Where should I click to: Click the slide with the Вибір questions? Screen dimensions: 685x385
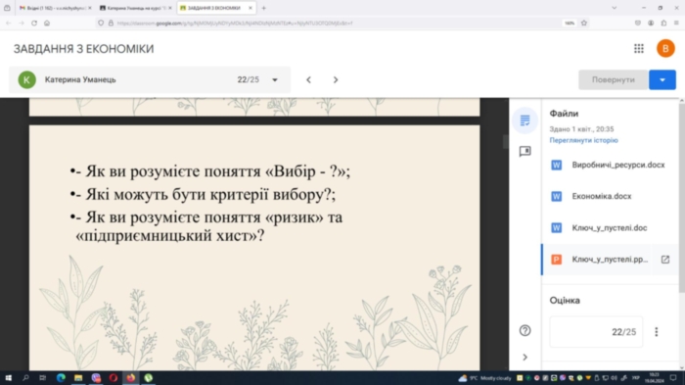(x=254, y=248)
